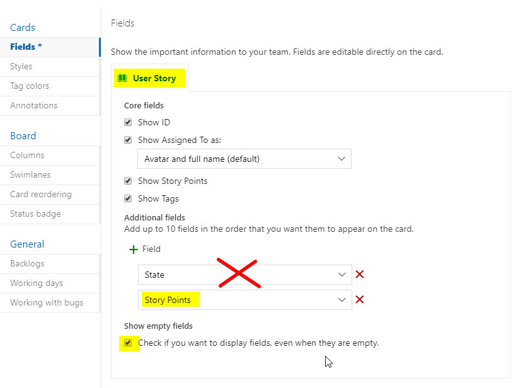Click the User Story book icon
This screenshot has width=528, height=388.
[x=122, y=79]
